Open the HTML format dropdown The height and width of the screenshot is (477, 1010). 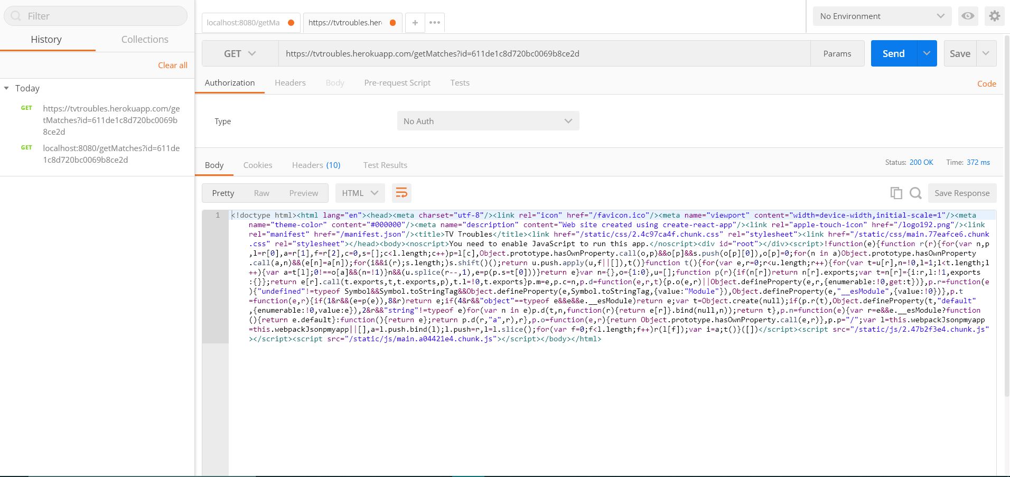[360, 193]
